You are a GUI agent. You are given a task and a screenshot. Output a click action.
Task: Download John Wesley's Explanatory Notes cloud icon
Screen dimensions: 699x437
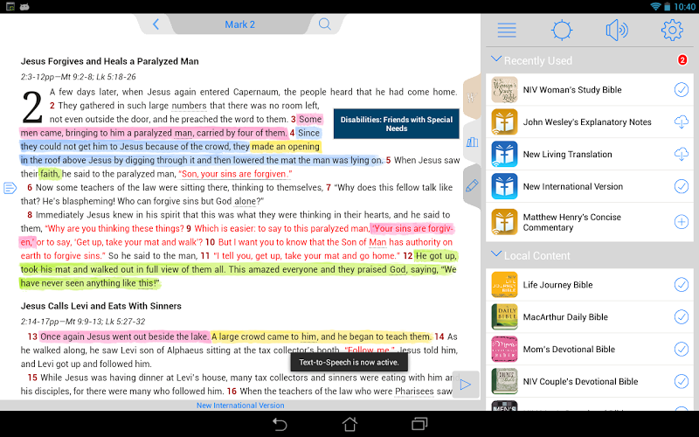(682, 121)
